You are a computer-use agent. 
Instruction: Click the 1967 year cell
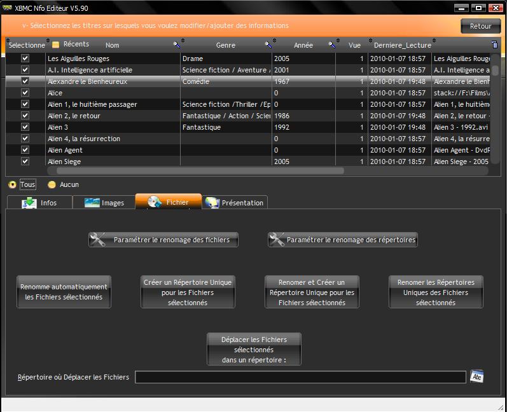pyautogui.click(x=303, y=81)
